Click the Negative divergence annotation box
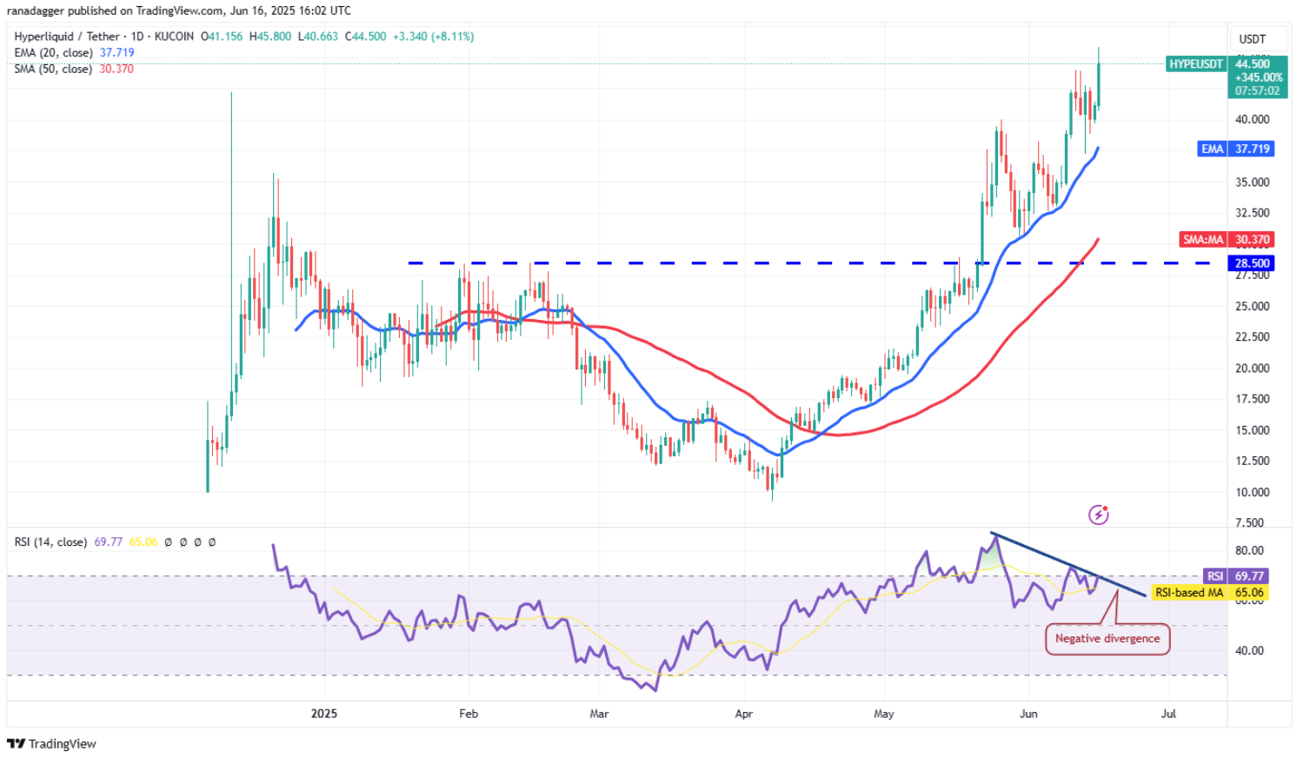This screenshot has height=758, width=1297. [1107, 639]
